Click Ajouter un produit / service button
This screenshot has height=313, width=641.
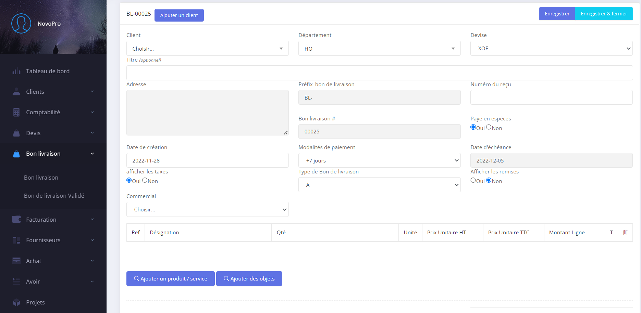point(170,279)
